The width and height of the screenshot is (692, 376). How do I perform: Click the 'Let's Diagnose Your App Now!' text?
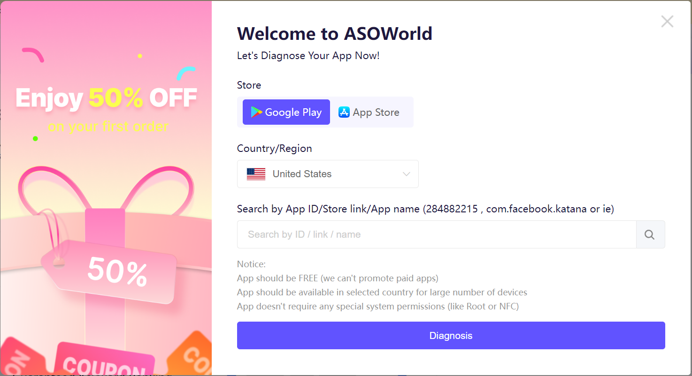(308, 56)
